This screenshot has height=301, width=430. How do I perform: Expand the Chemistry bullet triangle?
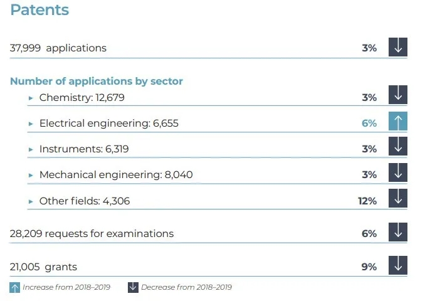pos(31,98)
